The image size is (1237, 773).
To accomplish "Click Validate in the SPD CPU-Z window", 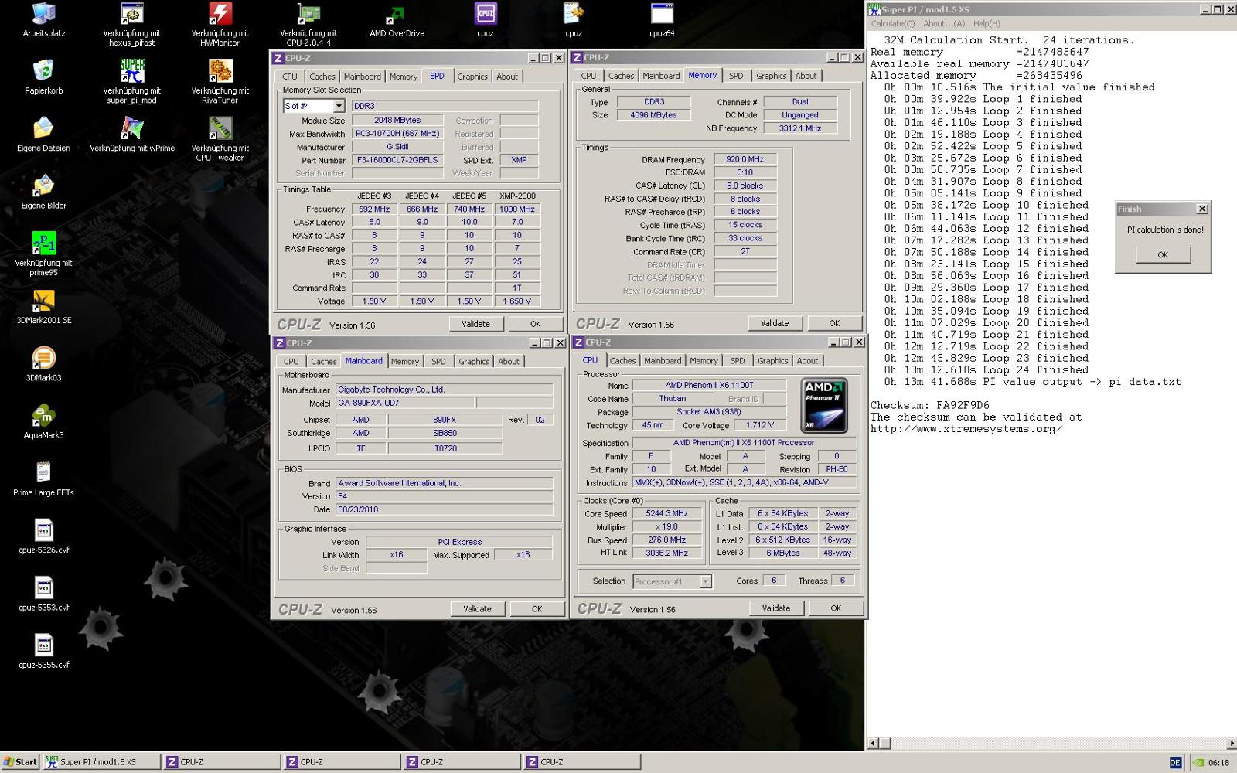I will pos(475,324).
